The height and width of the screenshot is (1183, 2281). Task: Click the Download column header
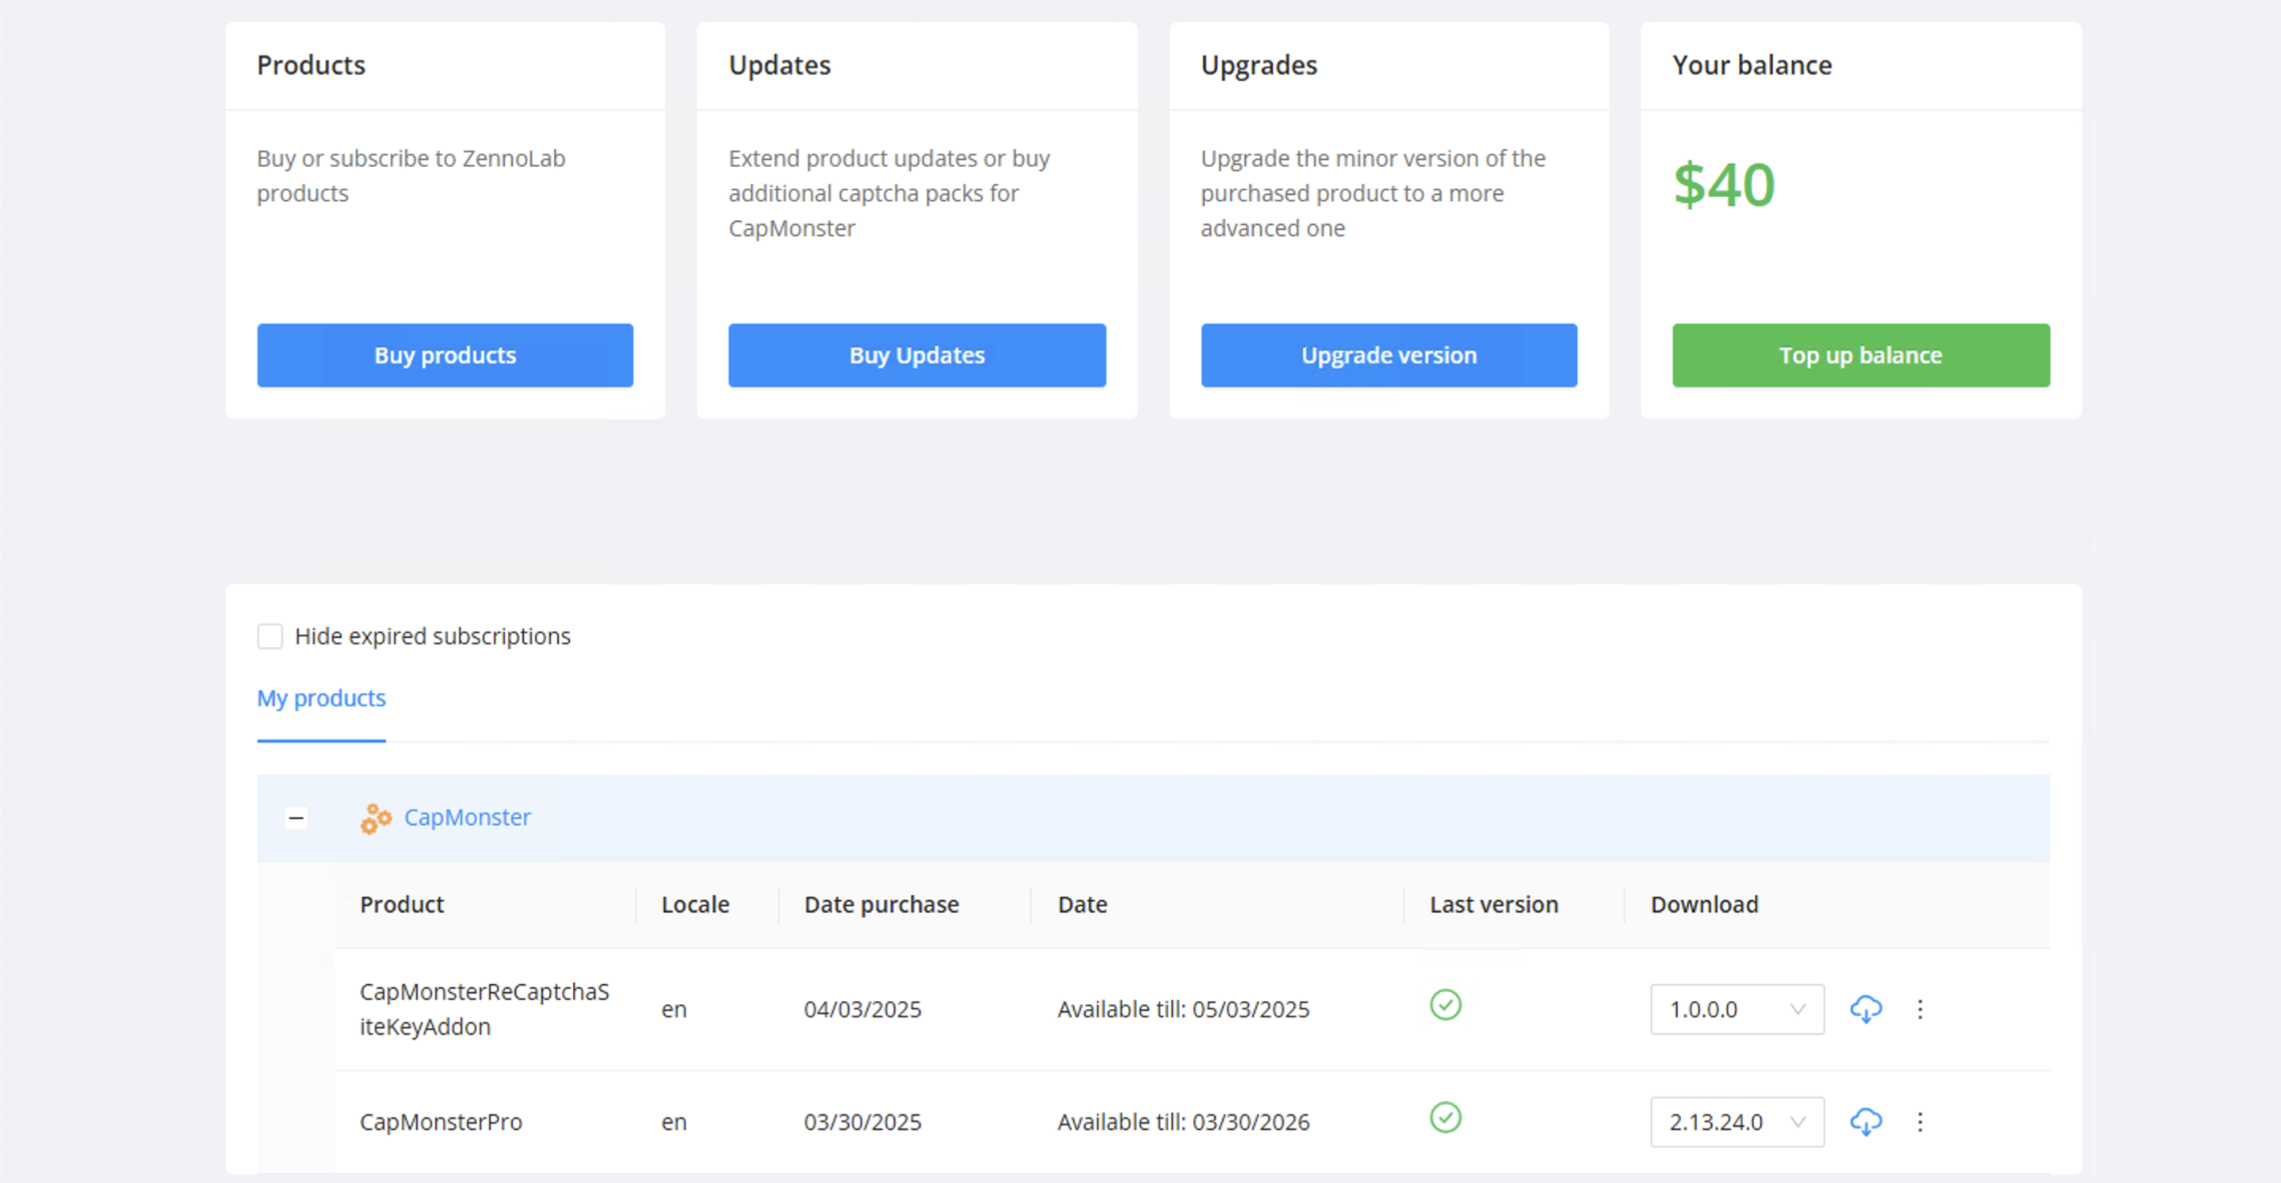1705,904
